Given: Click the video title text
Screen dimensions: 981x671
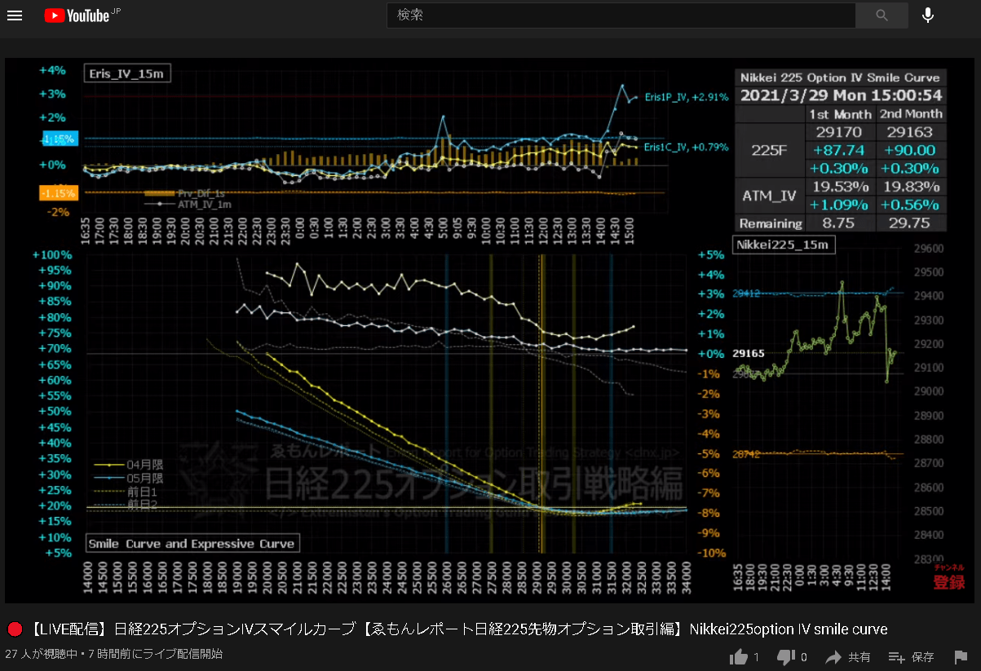Looking at the screenshot, I should [x=458, y=629].
